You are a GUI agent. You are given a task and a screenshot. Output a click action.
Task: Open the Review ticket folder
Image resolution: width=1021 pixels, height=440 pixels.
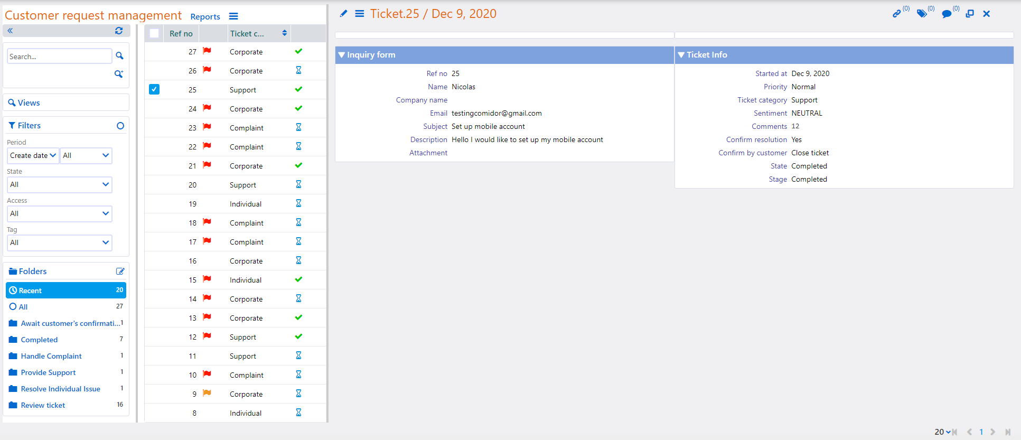pyautogui.click(x=43, y=405)
